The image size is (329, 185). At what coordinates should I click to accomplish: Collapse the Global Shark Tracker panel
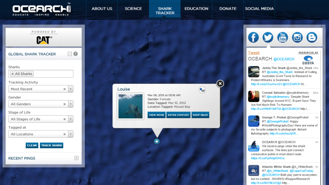pos(70,54)
